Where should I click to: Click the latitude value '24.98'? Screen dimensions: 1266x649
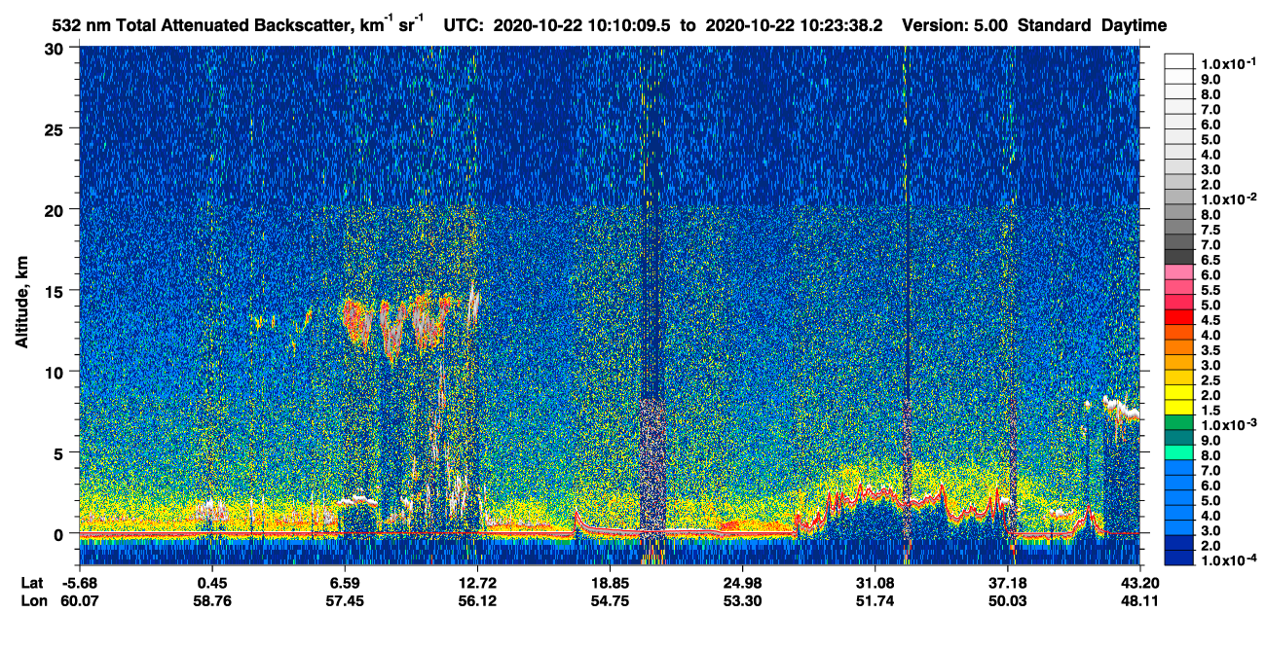(x=742, y=583)
